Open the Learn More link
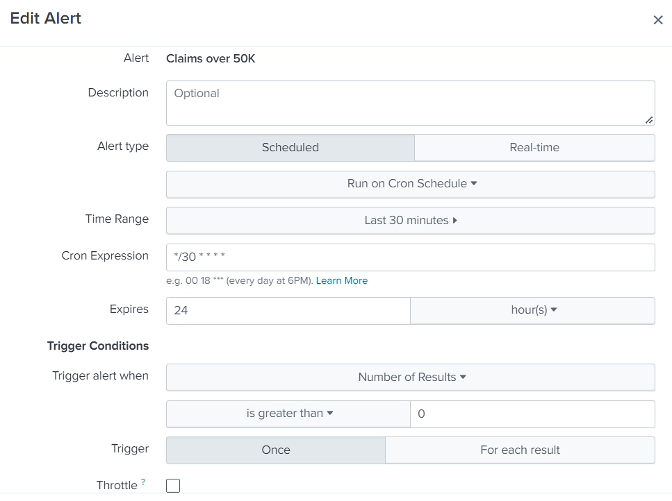The image size is (672, 501). [x=341, y=280]
